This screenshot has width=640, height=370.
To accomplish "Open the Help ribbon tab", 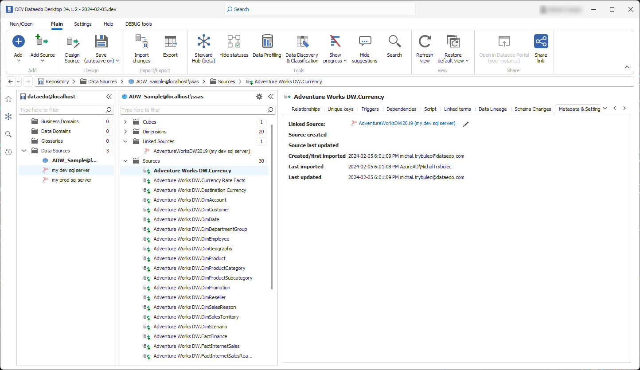I will (109, 24).
